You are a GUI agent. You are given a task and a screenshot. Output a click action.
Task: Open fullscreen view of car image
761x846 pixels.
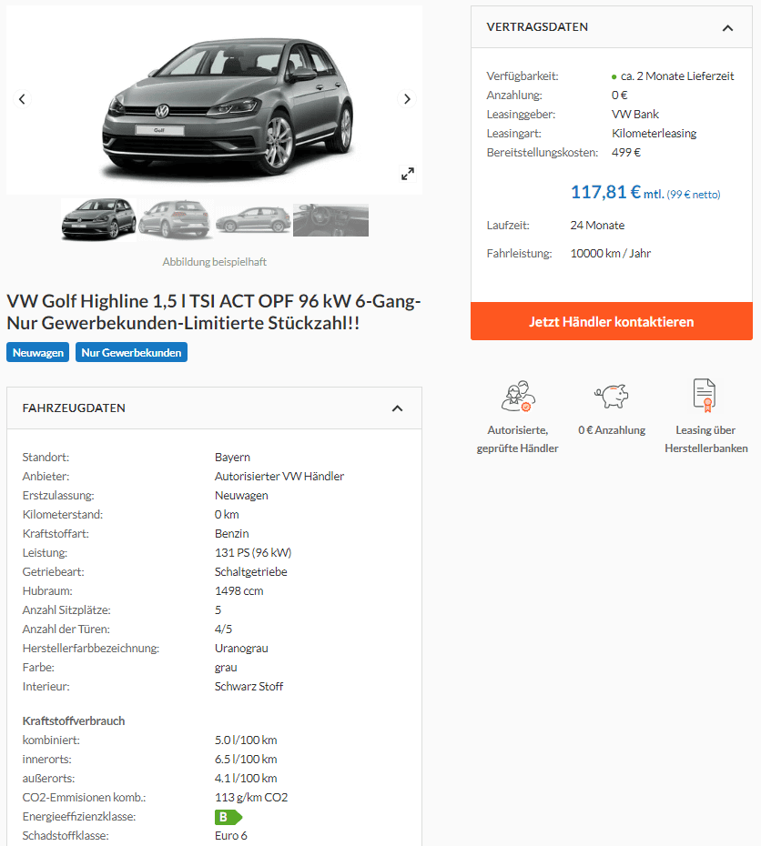tap(408, 174)
